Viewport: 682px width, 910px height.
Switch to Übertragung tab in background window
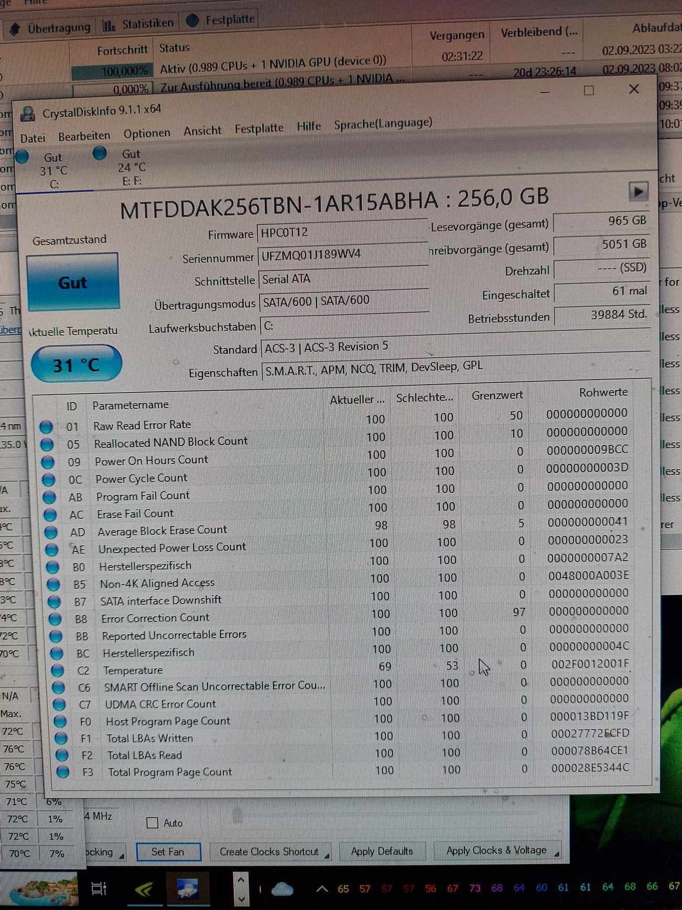(51, 27)
